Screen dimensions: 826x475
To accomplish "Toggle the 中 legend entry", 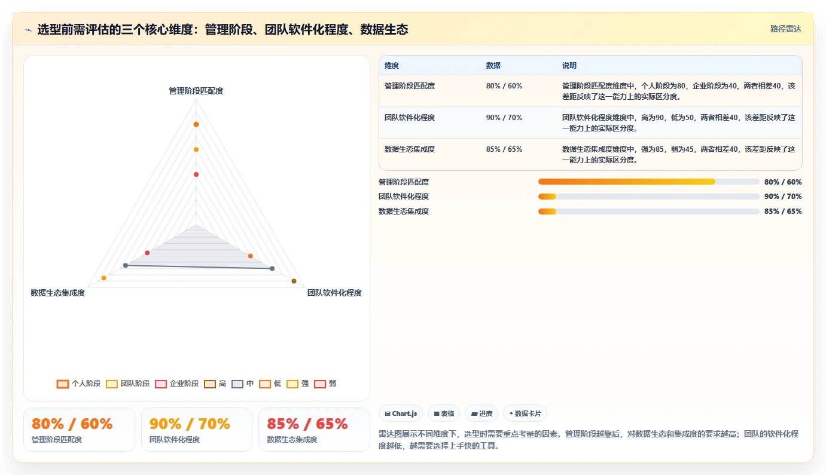I will pos(242,384).
